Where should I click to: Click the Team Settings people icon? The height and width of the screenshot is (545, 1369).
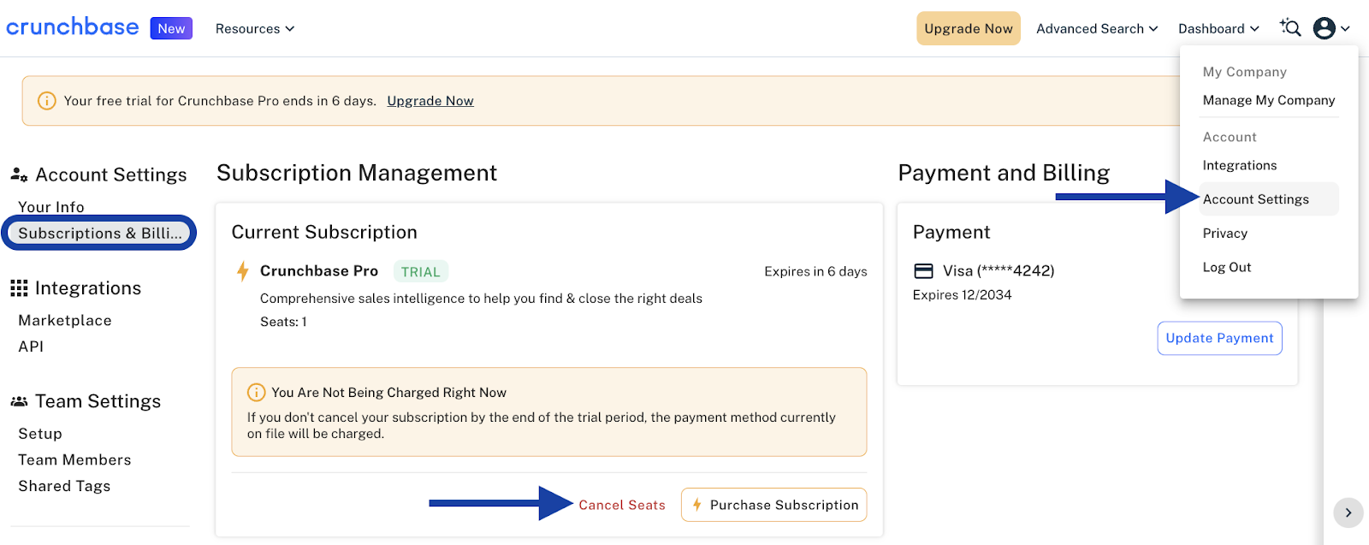tap(19, 401)
